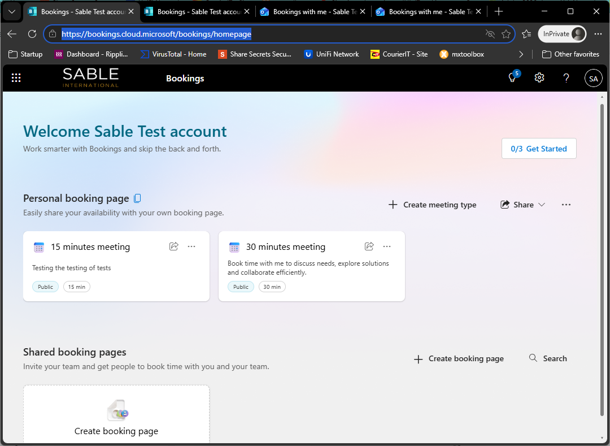This screenshot has height=446, width=610.
Task: Click 'Welcome Sable Test account' heading
Action: pos(125,132)
